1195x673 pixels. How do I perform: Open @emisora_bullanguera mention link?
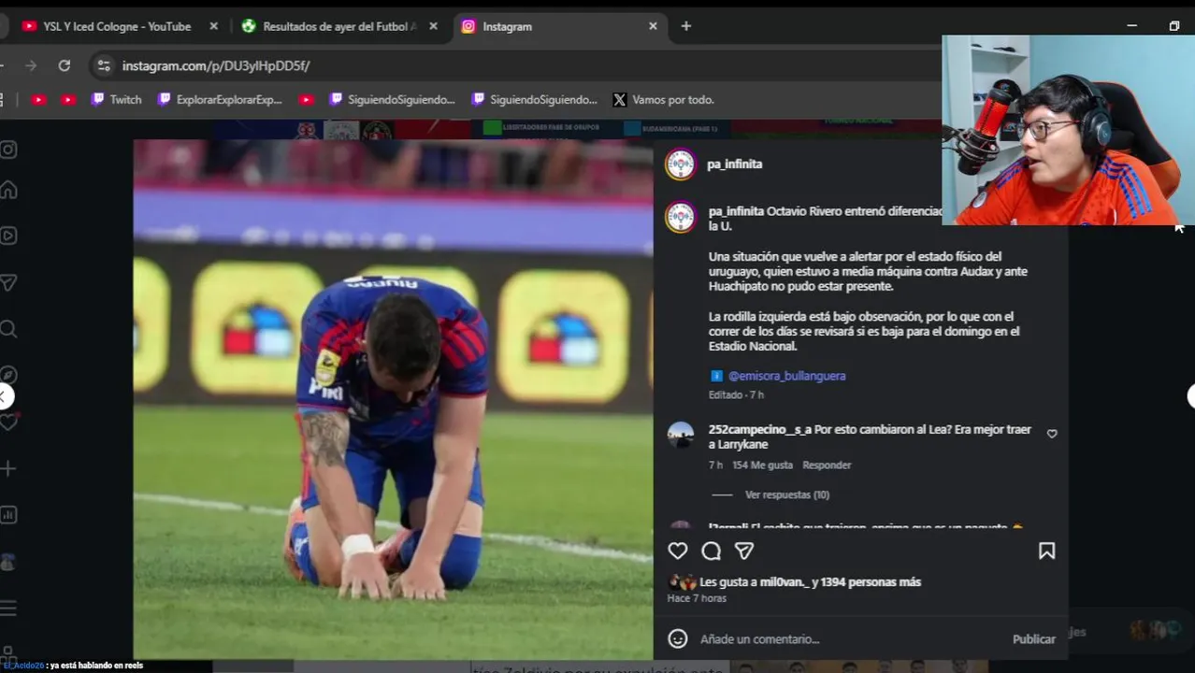pos(786,376)
